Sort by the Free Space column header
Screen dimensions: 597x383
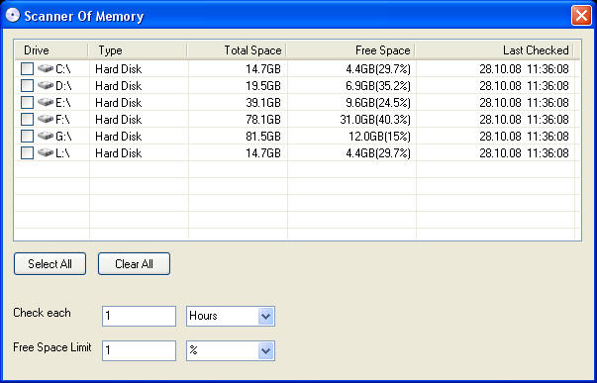point(351,50)
